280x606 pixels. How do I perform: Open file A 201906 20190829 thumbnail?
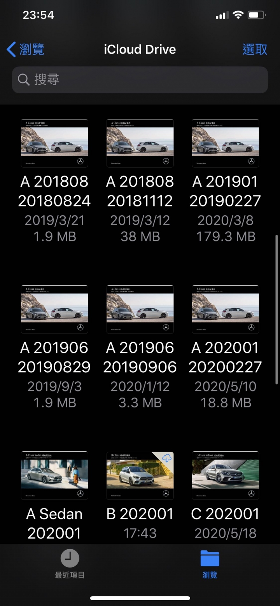[54, 309]
